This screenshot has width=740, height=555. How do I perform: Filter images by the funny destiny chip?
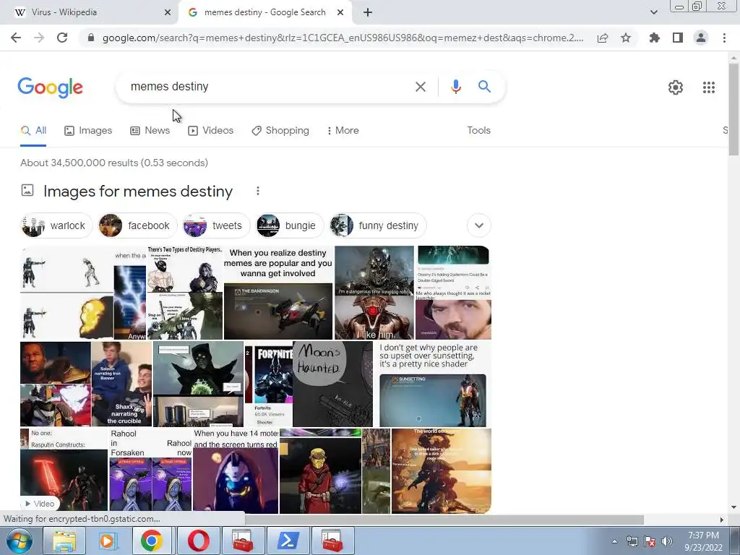coord(378,225)
